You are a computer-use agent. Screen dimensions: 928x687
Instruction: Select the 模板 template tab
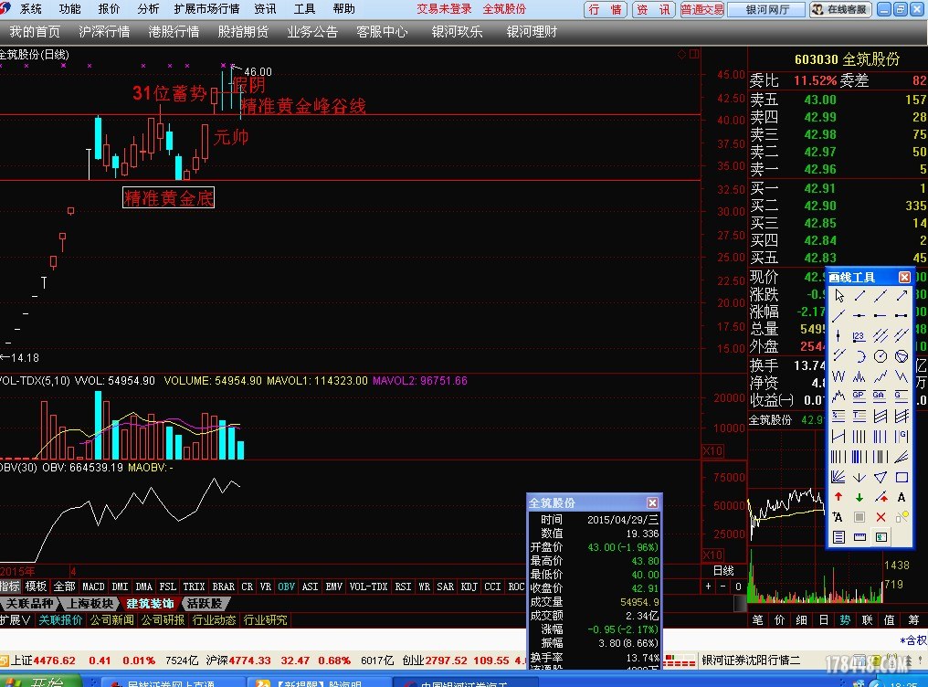tap(36, 587)
